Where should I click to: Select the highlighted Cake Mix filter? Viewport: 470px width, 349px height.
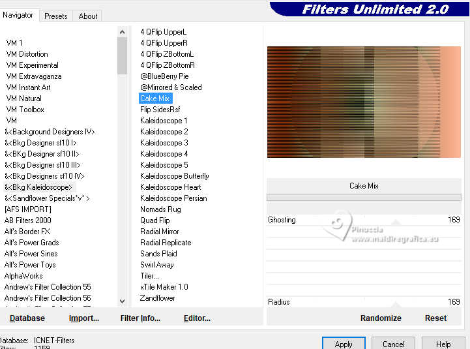tap(156, 99)
